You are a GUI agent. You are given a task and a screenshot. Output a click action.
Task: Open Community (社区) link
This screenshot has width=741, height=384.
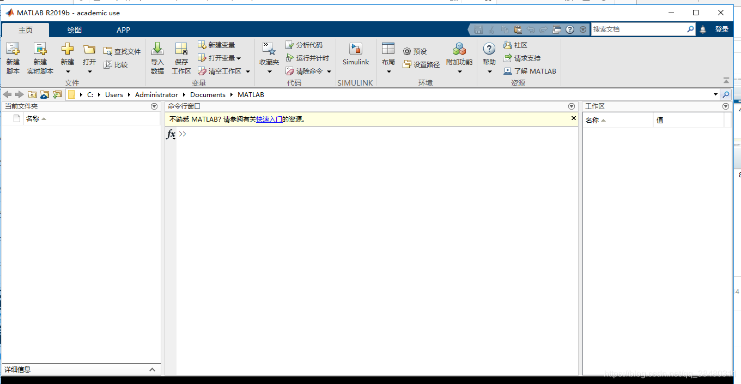coord(515,45)
